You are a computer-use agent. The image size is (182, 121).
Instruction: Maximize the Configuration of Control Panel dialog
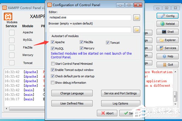[x=129, y=5]
